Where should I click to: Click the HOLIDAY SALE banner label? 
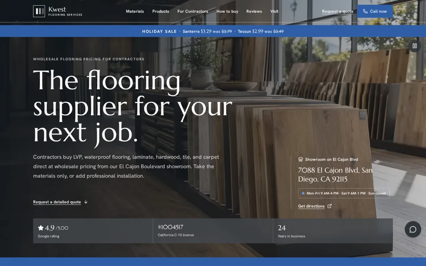pos(159,31)
